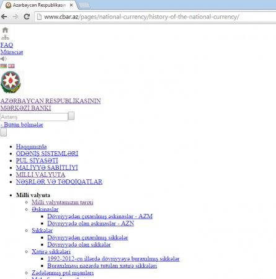Screen dimensions: 276x279
Task: Open Dövriyyədə olan sikkələr link
Action: [x=79, y=244]
